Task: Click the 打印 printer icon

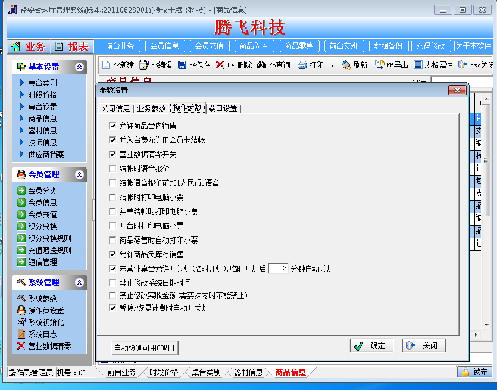Action: click(302, 65)
